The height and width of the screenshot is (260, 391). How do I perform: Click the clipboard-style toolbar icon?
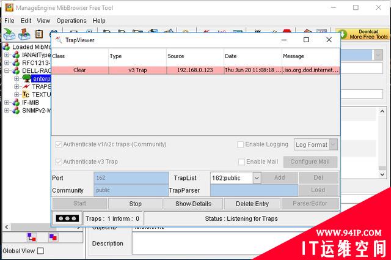point(39,34)
